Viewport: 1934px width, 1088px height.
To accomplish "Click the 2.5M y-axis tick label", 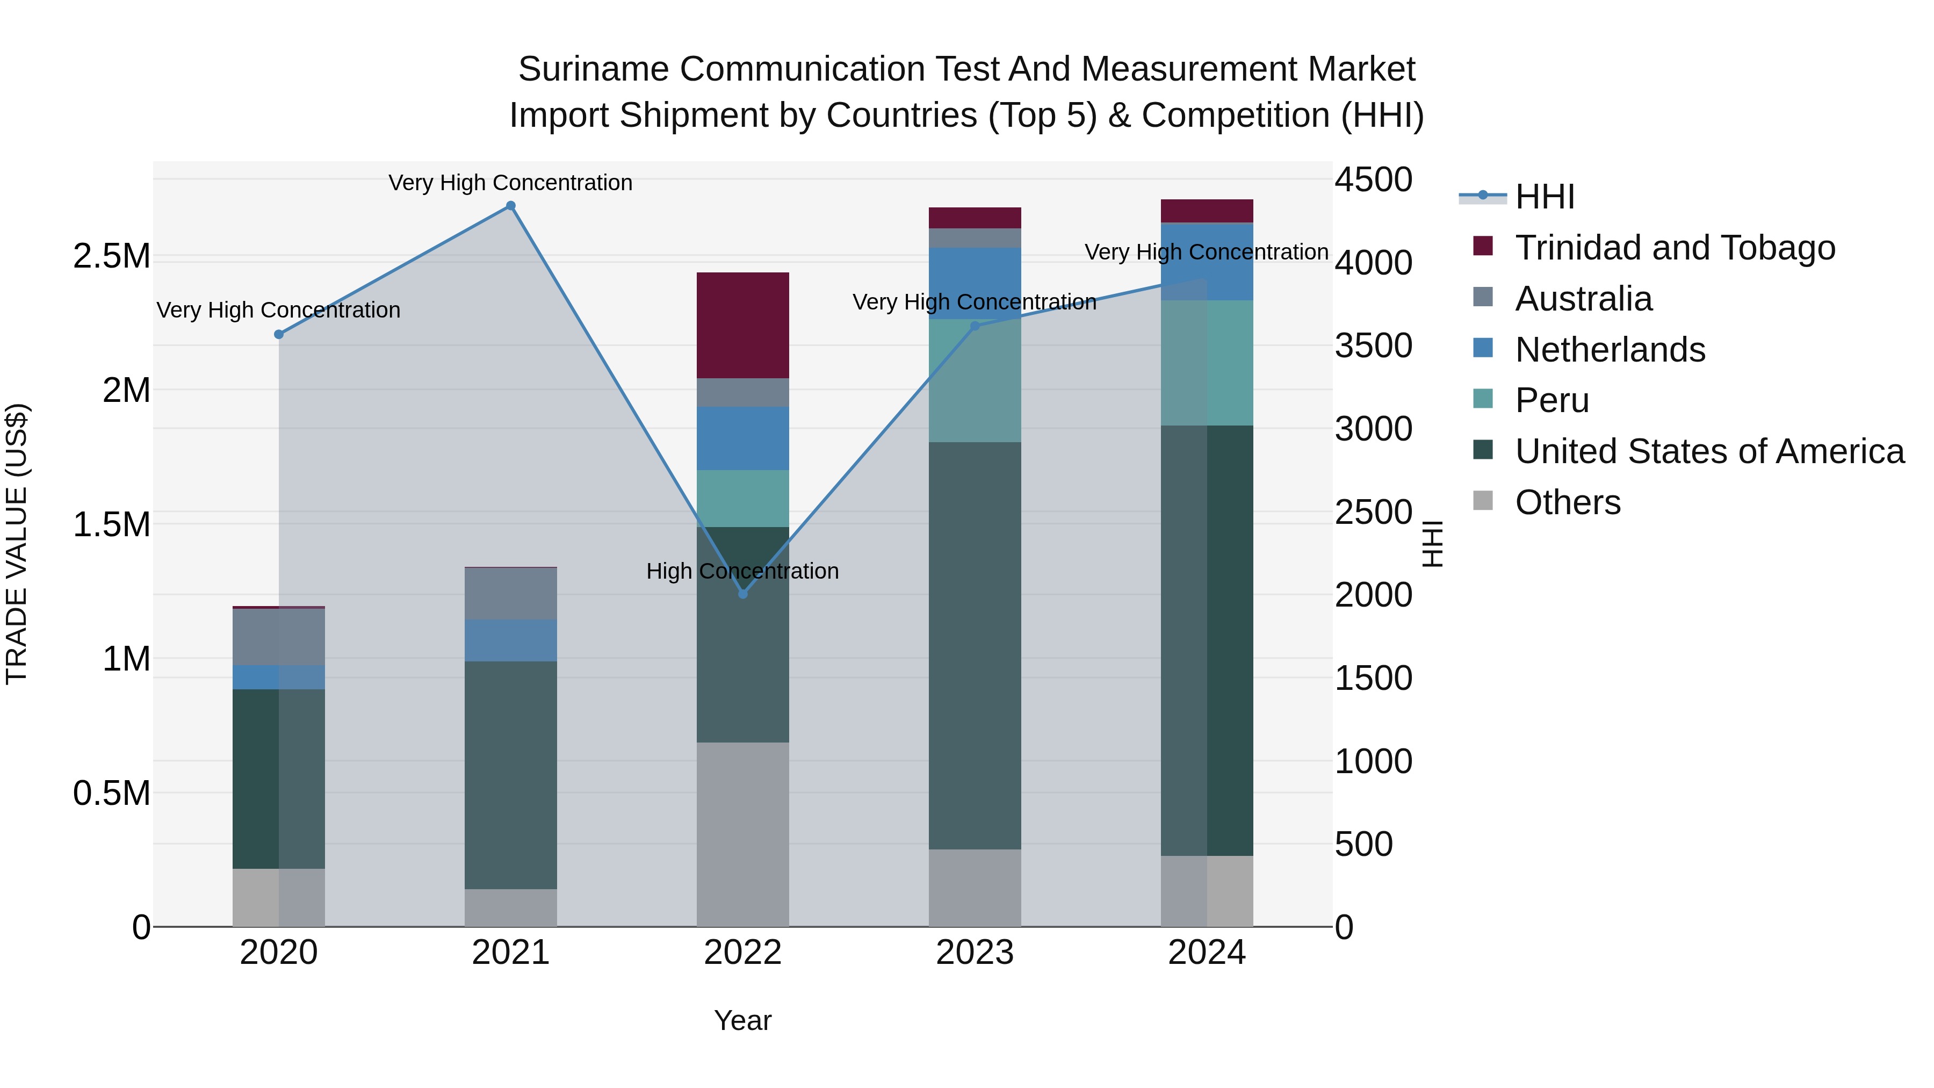I will coord(112,256).
